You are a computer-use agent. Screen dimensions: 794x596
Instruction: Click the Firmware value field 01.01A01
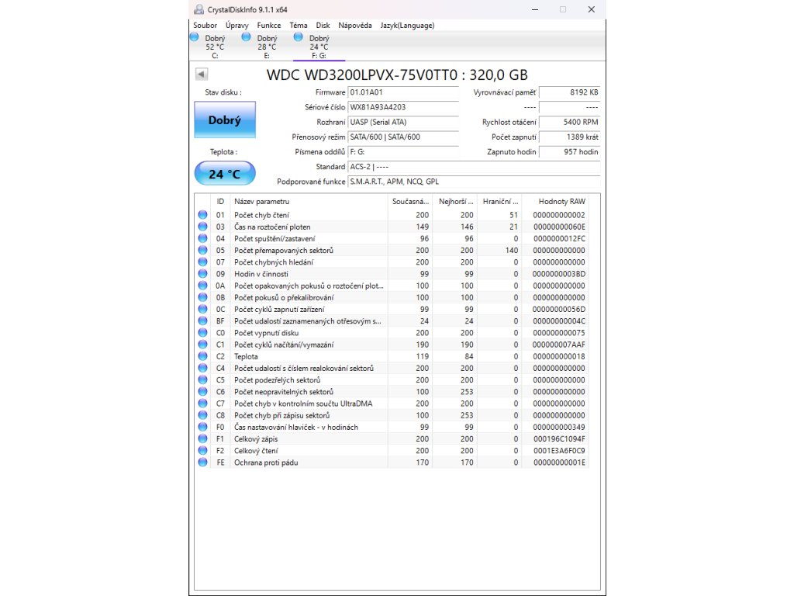(402, 92)
